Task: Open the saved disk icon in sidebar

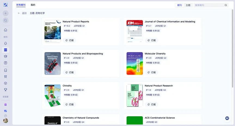Action: [5, 63]
